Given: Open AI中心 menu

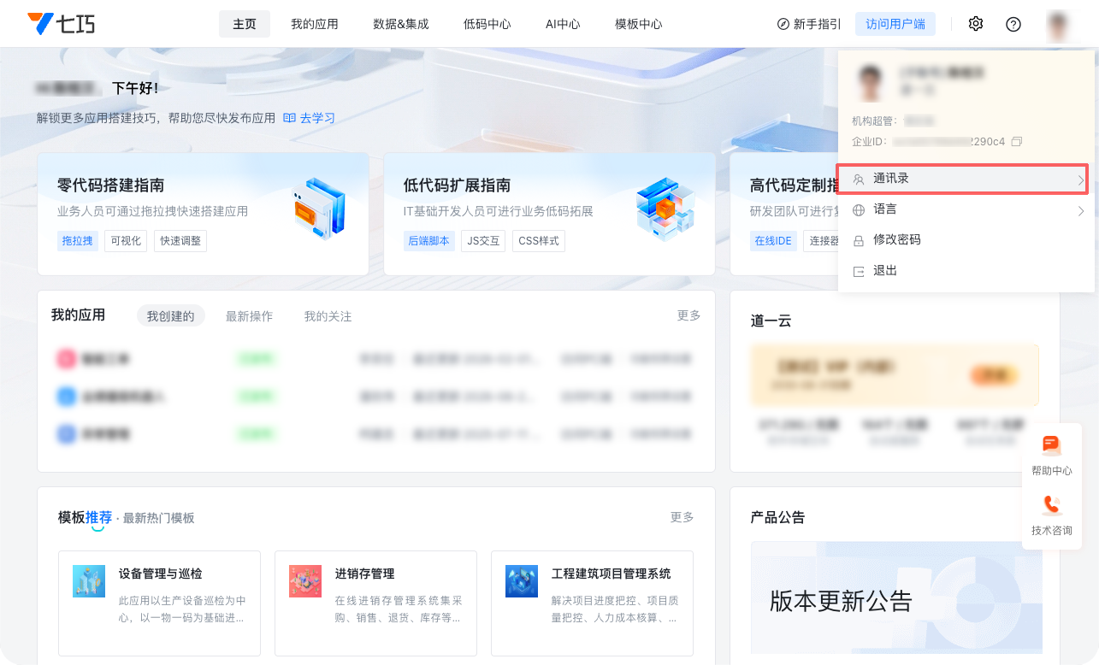Looking at the screenshot, I should click(x=563, y=24).
